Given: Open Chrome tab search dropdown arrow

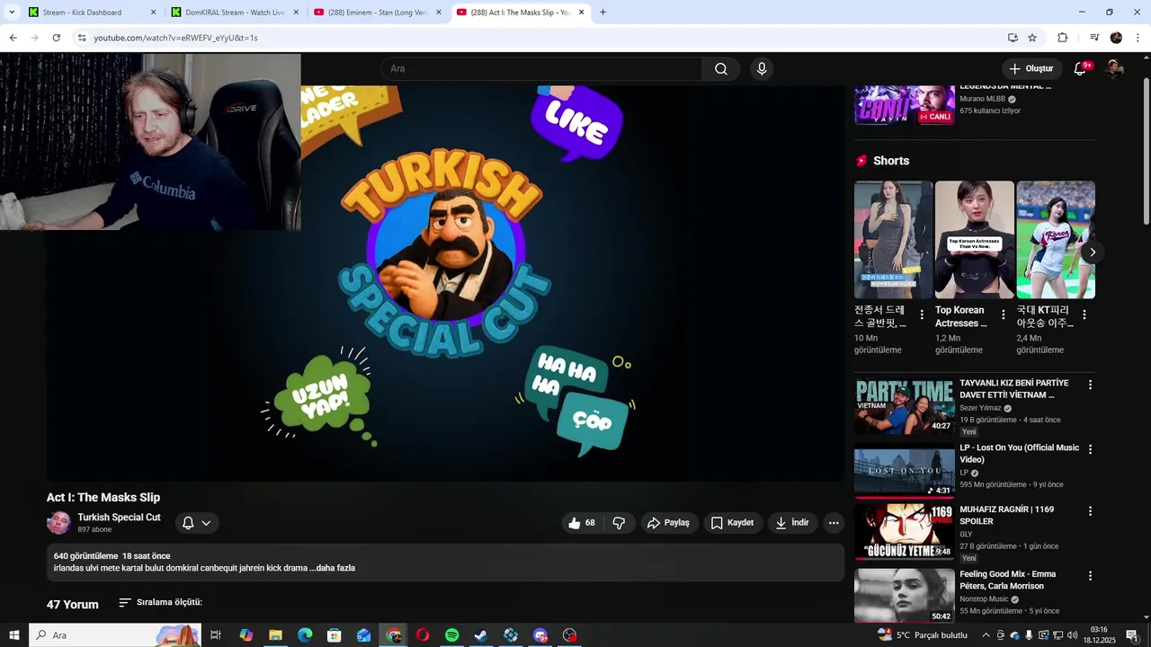Looking at the screenshot, I should coord(12,13).
